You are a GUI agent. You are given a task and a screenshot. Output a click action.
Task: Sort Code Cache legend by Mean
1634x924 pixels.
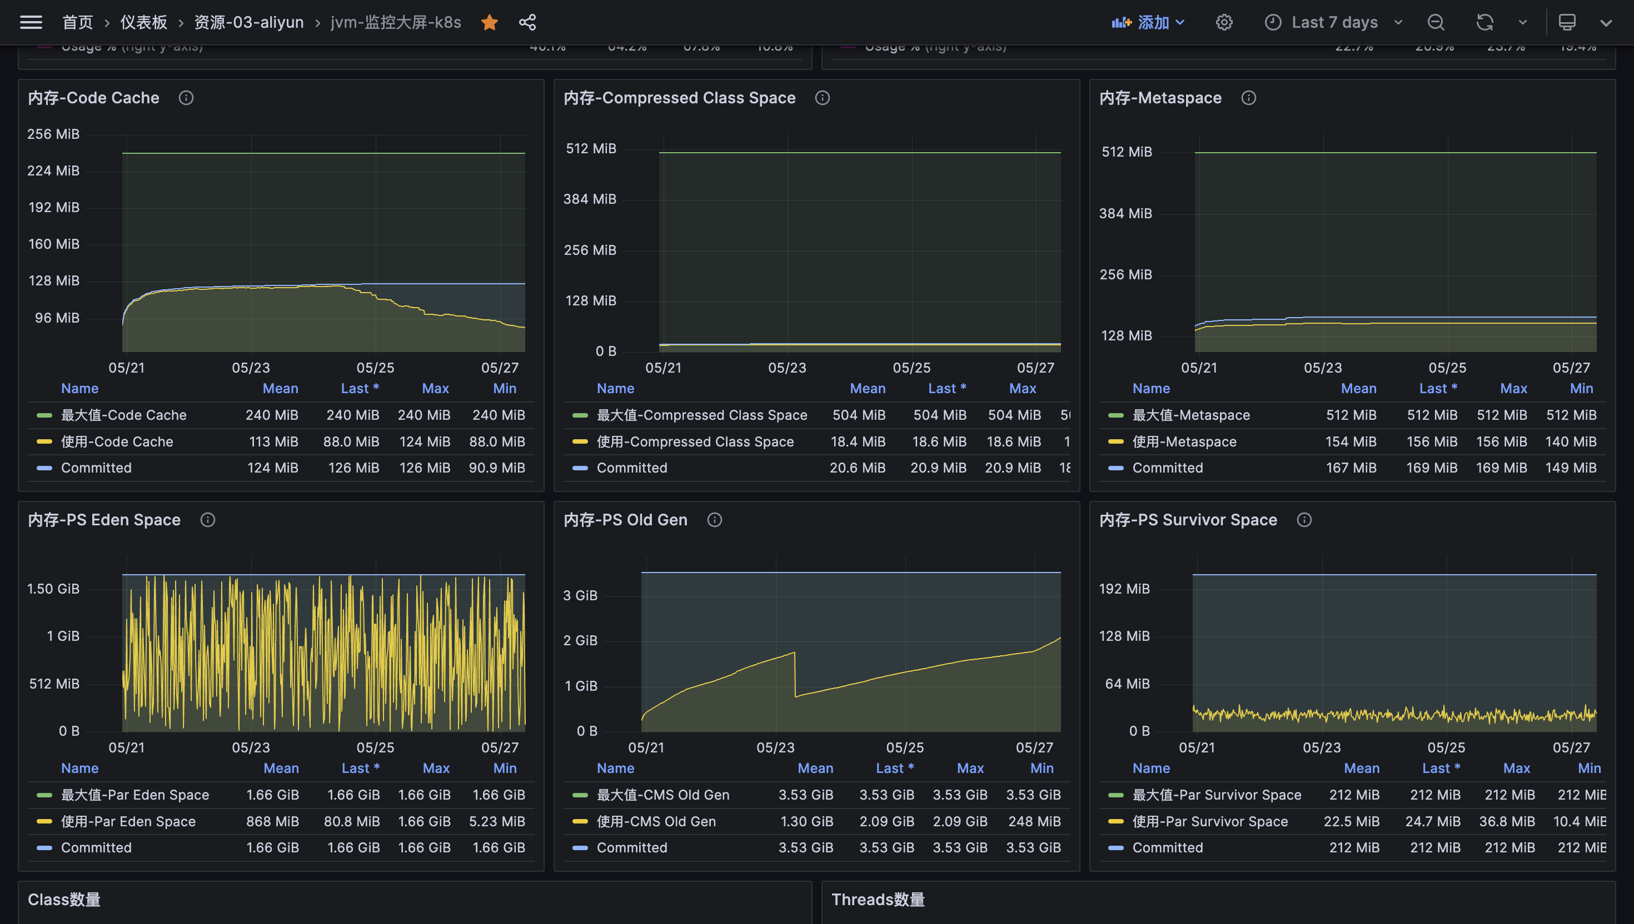click(x=280, y=388)
